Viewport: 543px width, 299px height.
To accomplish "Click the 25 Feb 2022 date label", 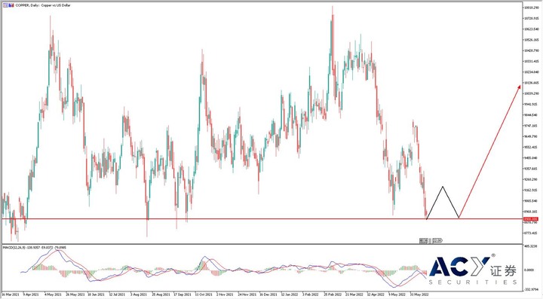I will [333, 294].
